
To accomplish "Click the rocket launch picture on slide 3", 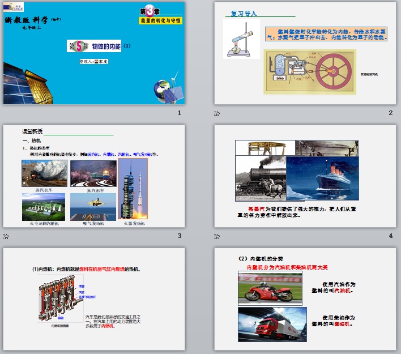I will point(133,189).
